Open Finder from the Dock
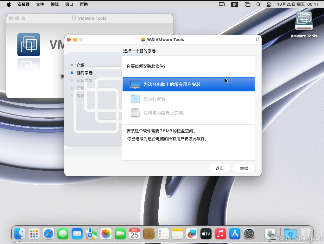The image size is (324, 244). coord(20,234)
